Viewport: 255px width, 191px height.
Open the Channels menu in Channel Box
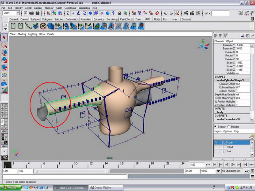219,41
